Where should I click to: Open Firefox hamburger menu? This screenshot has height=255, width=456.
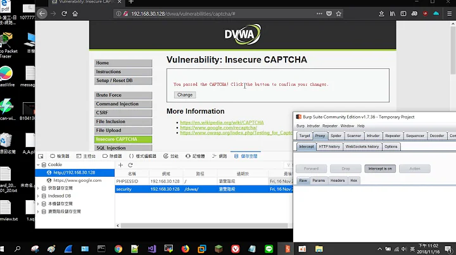click(x=449, y=14)
